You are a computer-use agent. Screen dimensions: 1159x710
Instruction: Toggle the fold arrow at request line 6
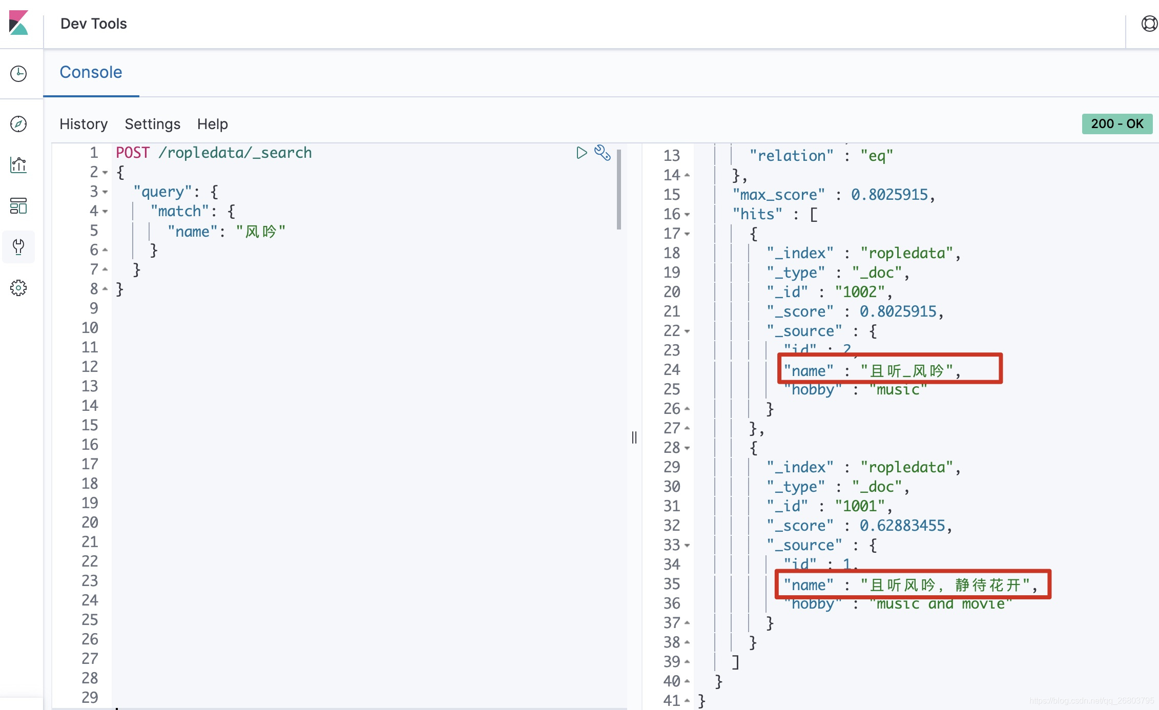click(x=105, y=250)
